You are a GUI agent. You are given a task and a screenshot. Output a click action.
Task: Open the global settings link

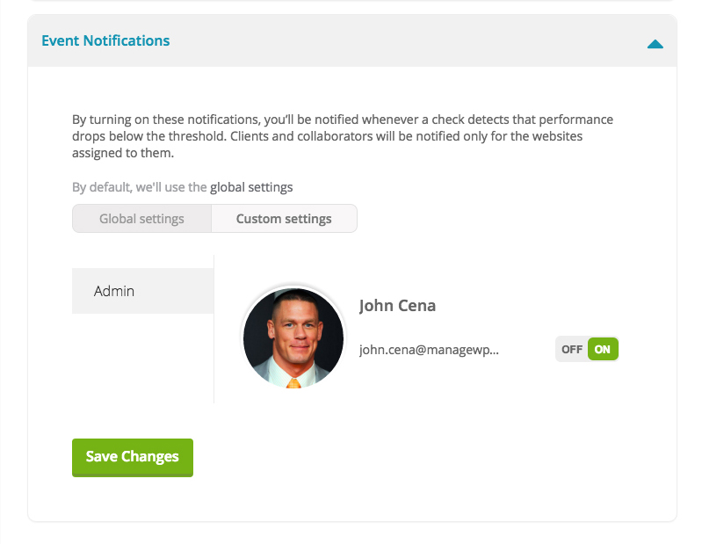point(251,187)
